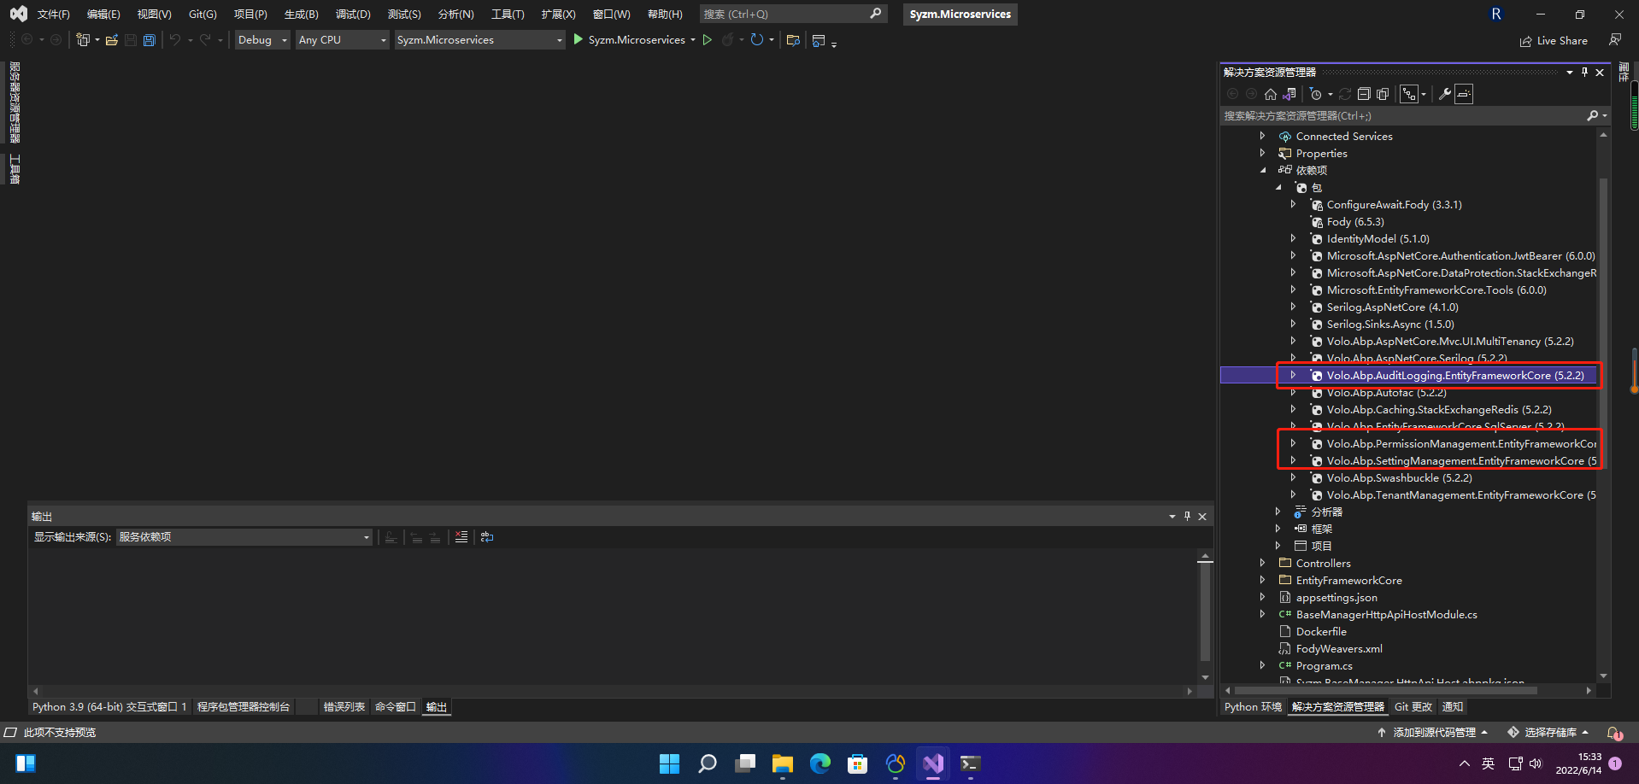Pin the Solution Explorer panel
Image resolution: width=1639 pixels, height=784 pixels.
(x=1584, y=72)
